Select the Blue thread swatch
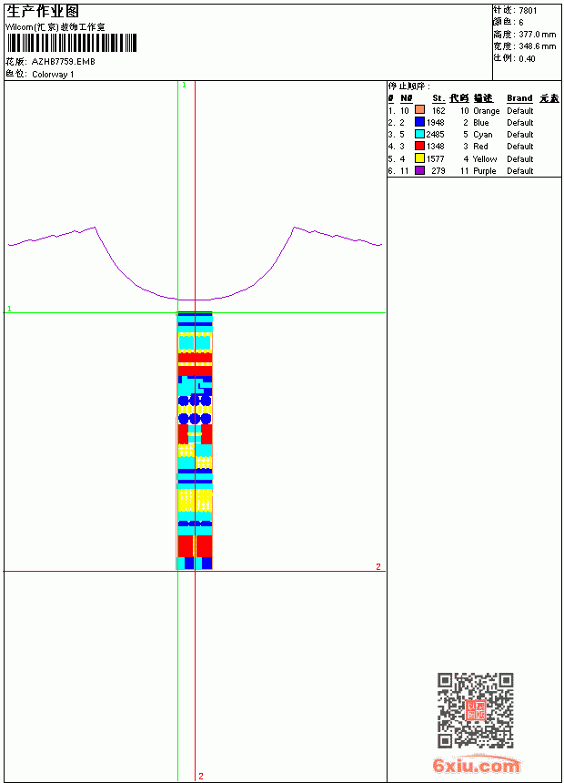This screenshot has width=564, height=783. click(x=419, y=121)
